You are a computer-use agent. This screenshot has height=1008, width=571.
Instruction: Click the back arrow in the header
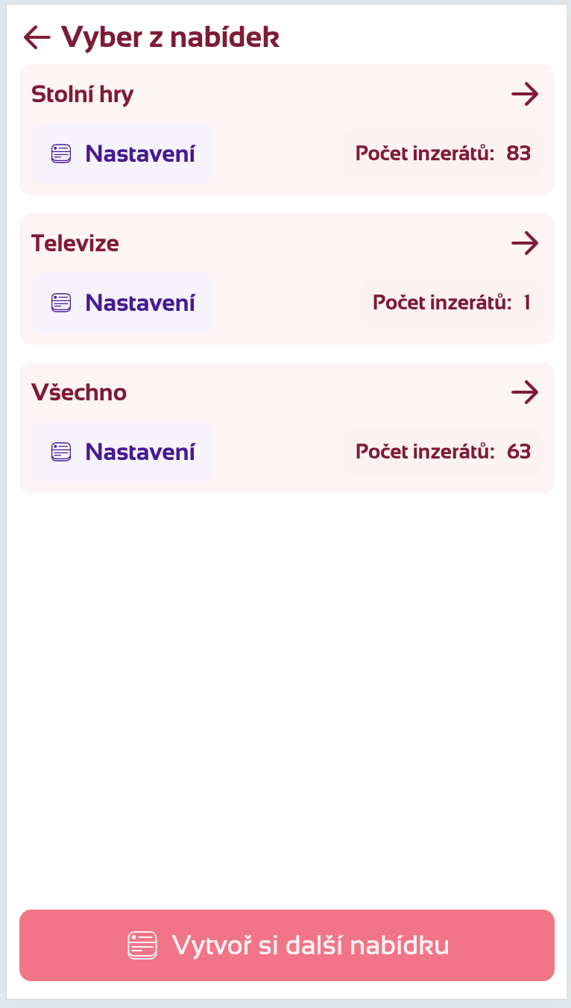click(35, 37)
